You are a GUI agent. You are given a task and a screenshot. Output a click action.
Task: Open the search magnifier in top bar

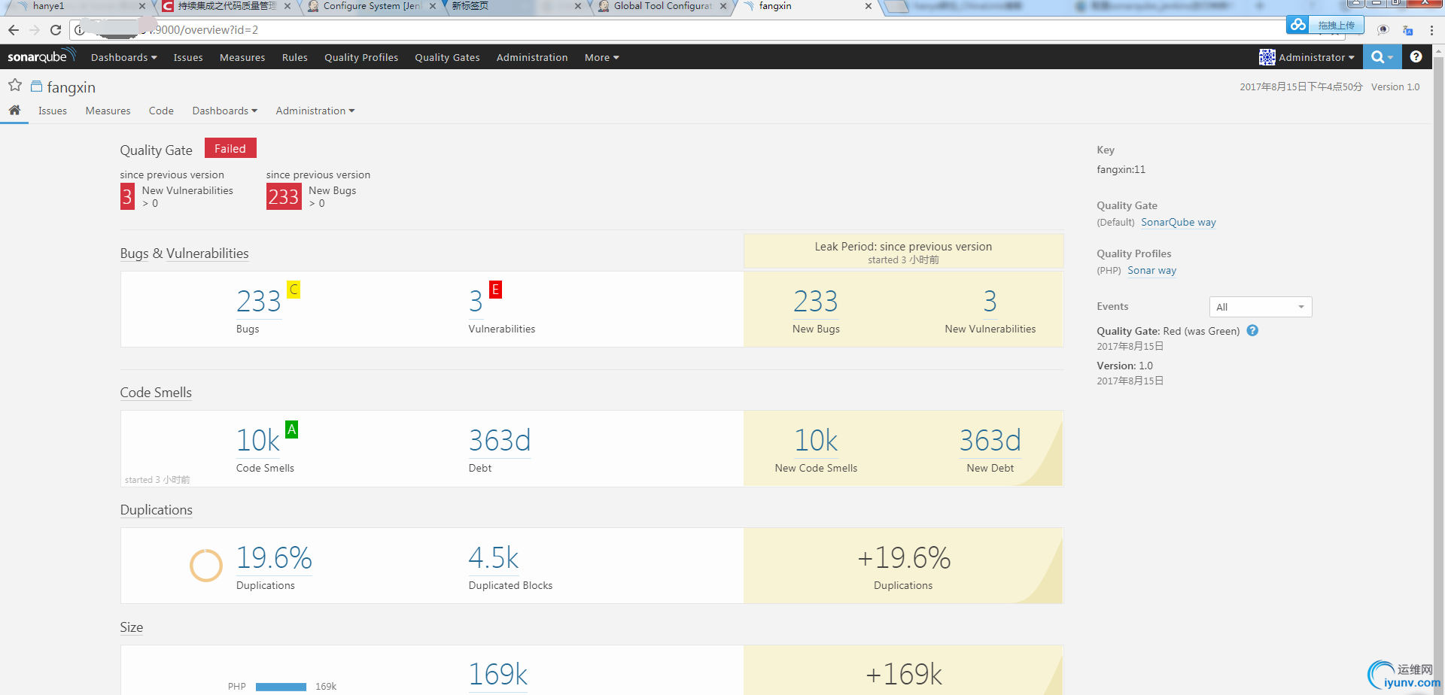point(1382,57)
